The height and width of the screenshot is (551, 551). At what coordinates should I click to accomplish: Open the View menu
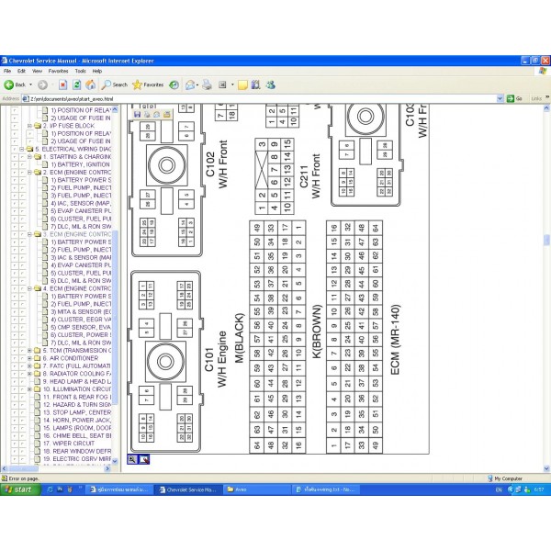tap(38, 71)
